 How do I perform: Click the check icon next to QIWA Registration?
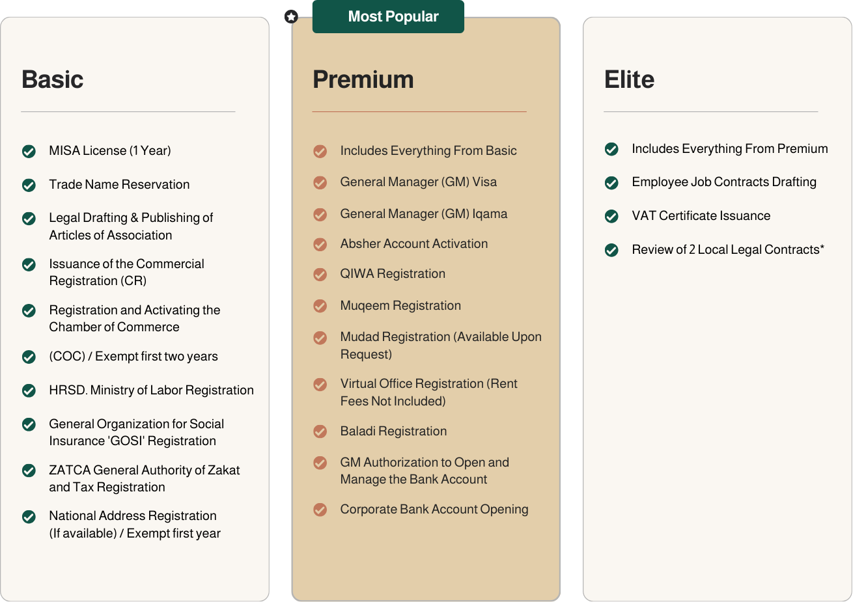pyautogui.click(x=320, y=275)
